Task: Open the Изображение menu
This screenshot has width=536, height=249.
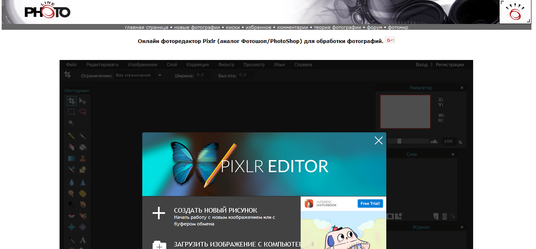Action: coord(143,65)
